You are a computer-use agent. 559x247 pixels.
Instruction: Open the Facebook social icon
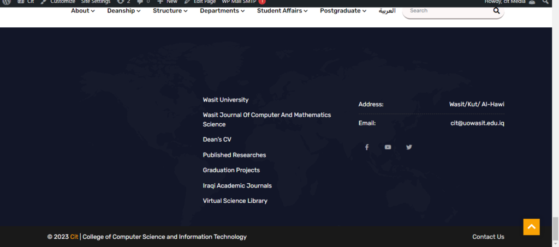point(367,147)
